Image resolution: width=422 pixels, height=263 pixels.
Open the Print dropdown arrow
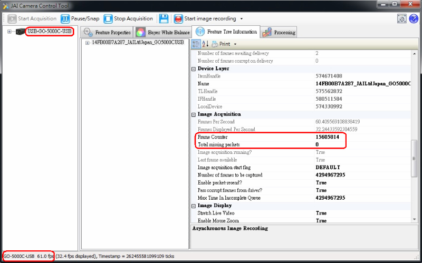click(235, 44)
